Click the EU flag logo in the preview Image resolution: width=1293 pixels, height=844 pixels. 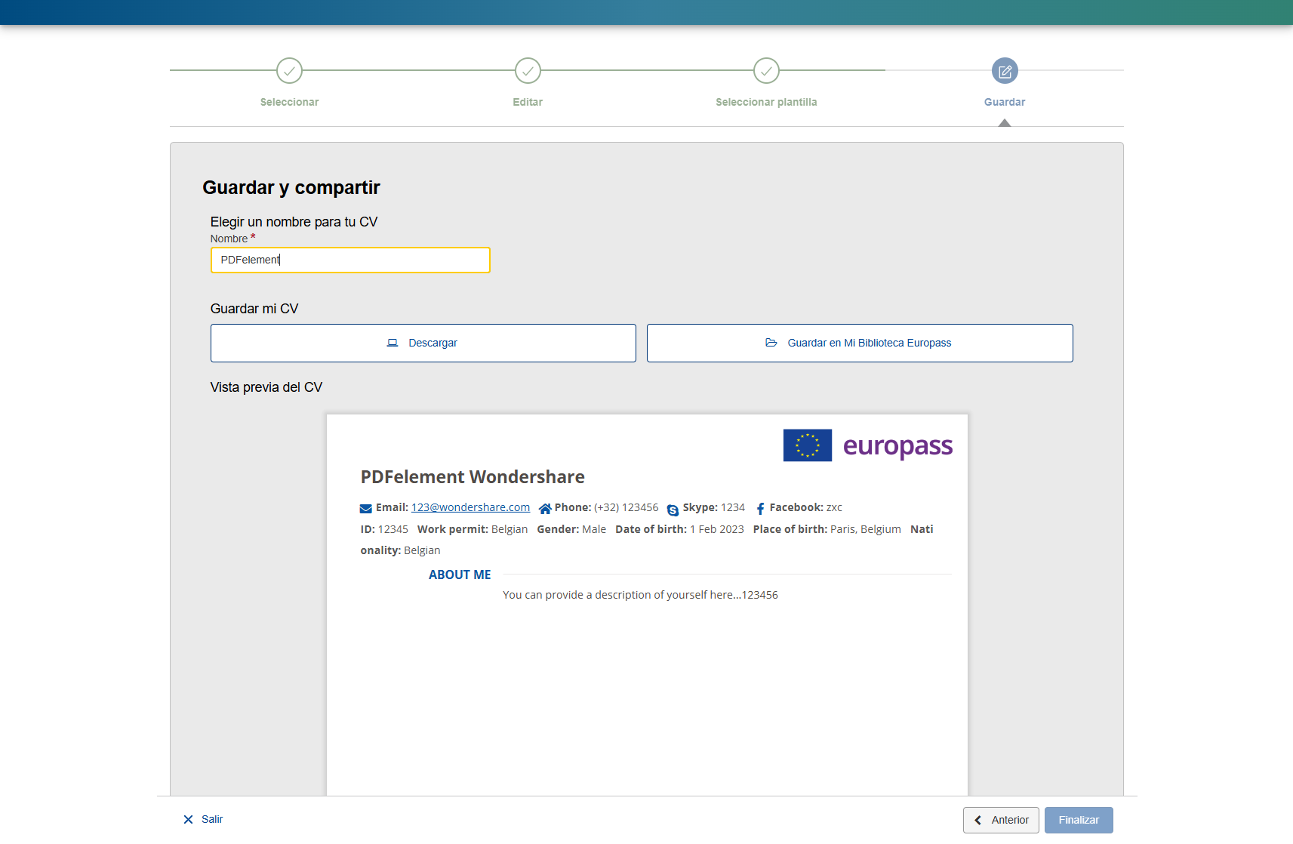coord(808,445)
